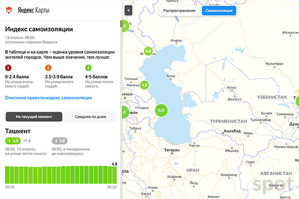The width and height of the screenshot is (299, 199).
Task: Click the Актау city label on map
Action: pos(171,76)
